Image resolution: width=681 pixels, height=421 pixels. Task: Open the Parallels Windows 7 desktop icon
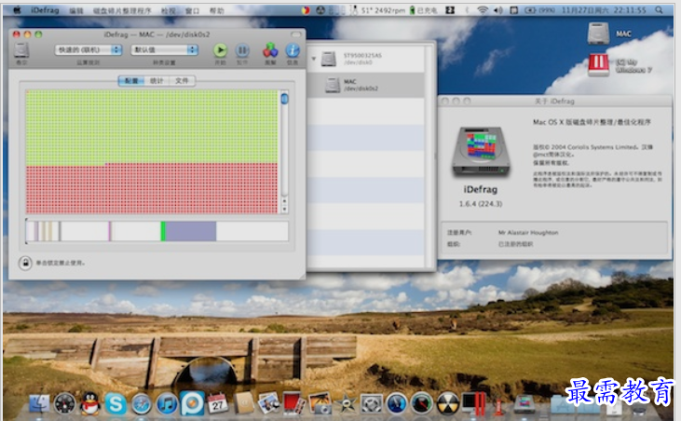pyautogui.click(x=598, y=65)
